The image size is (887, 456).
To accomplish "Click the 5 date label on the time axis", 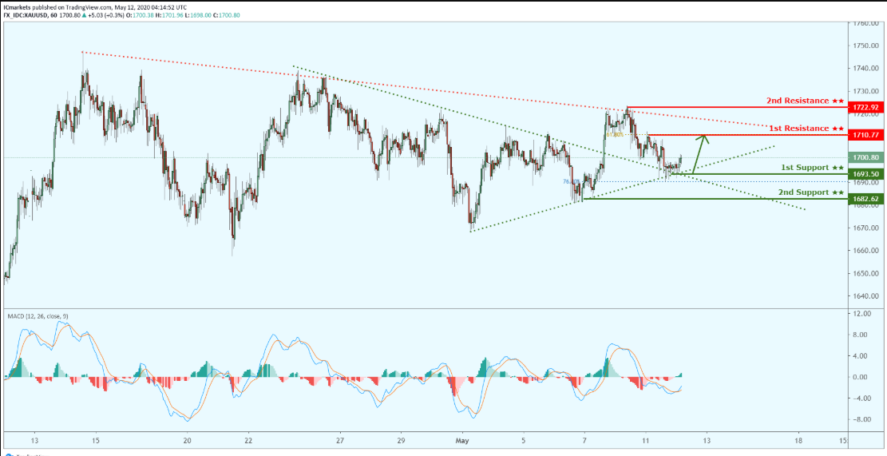I will click(523, 440).
